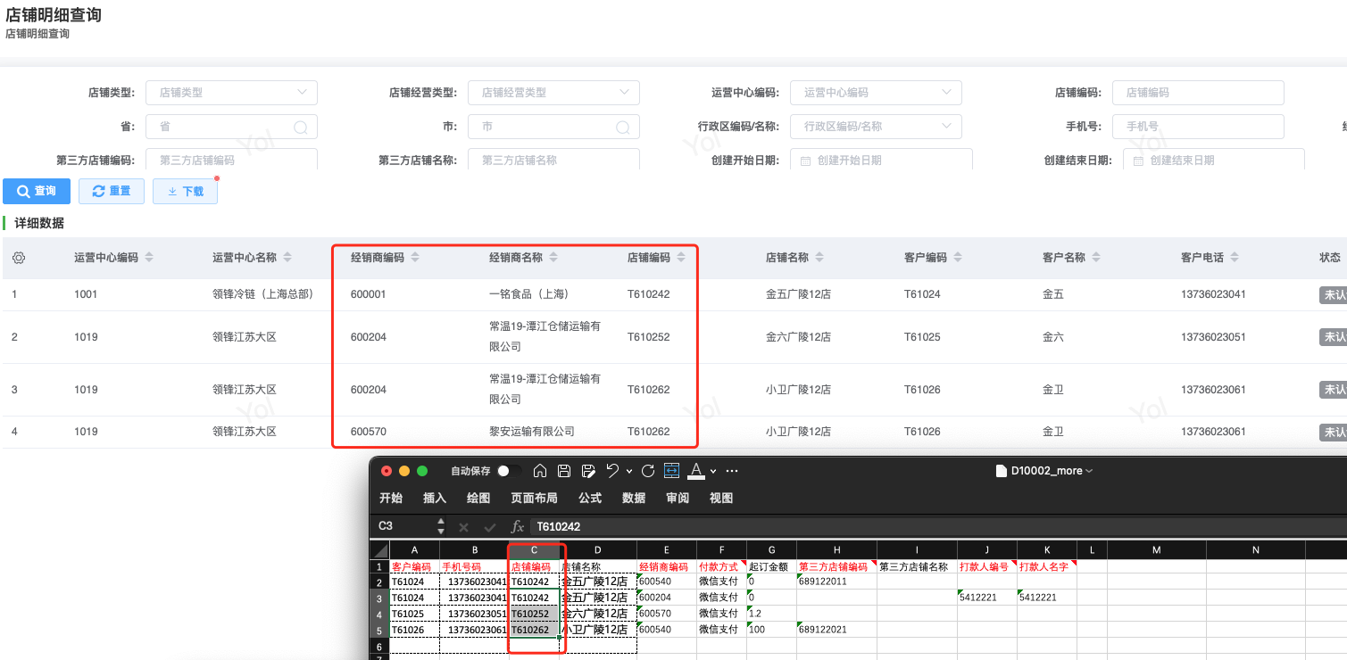
Task: Open the 店铺类型 dropdown
Action: pos(231,93)
